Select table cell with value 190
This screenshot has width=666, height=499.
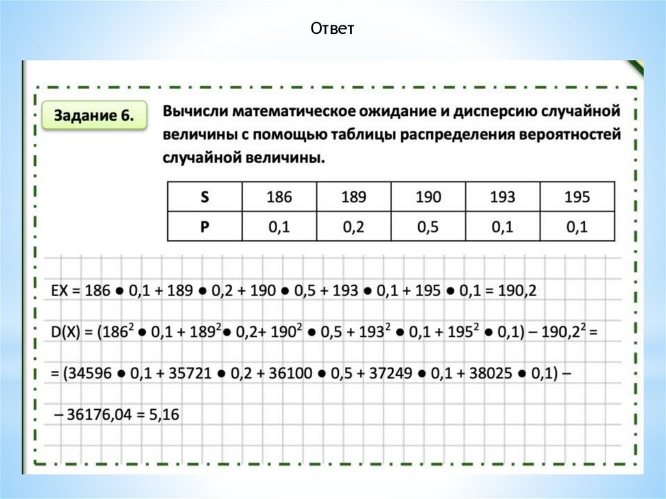(428, 196)
